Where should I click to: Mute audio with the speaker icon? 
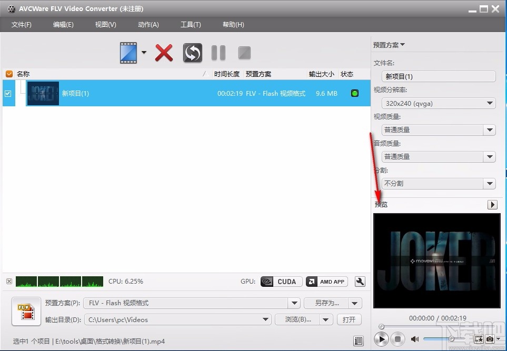415,339
